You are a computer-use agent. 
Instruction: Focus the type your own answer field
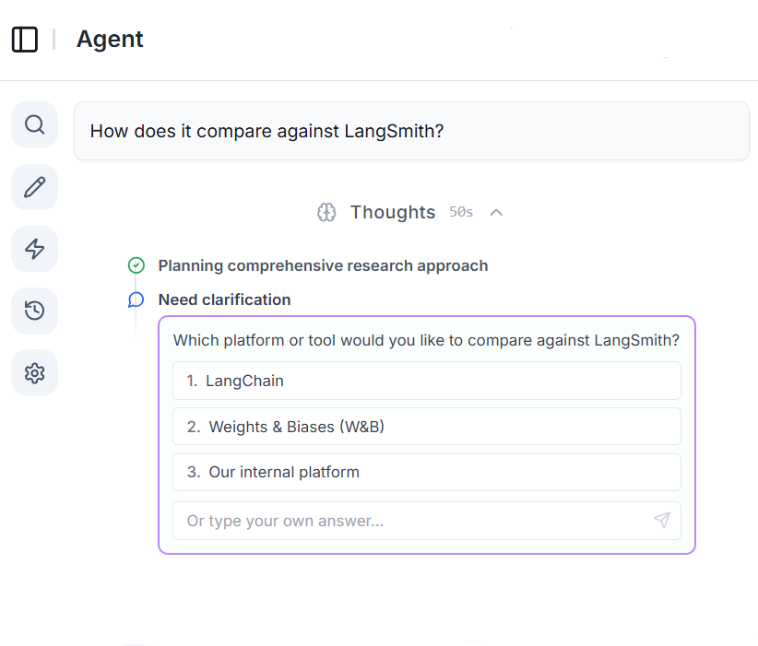point(410,521)
